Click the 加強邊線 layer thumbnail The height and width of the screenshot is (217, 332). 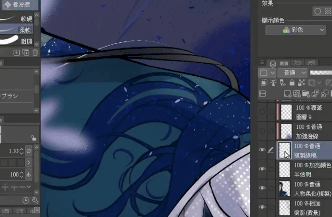point(286,131)
